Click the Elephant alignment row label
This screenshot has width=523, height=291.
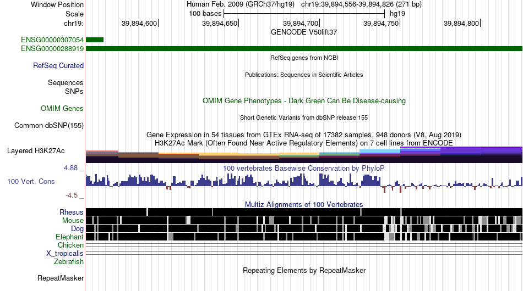point(69,237)
